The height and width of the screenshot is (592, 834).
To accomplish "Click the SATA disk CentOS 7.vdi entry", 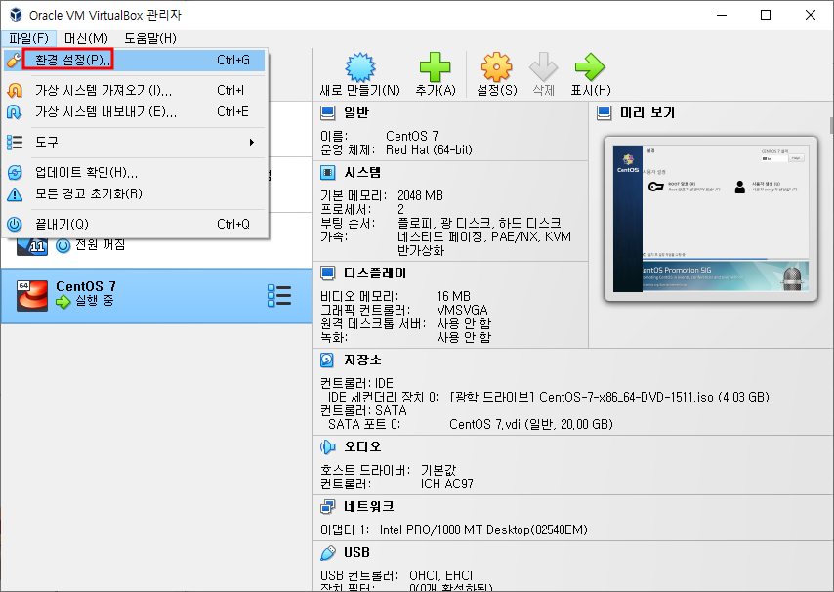I will point(531,424).
